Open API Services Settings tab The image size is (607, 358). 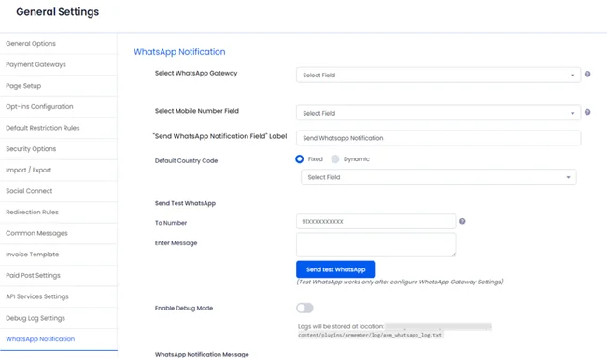[58, 296]
